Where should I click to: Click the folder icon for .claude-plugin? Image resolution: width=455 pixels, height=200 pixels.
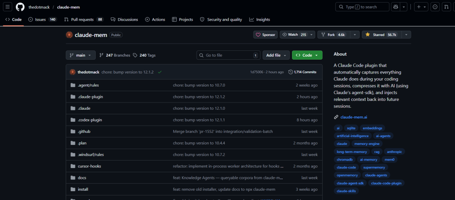pyautogui.click(x=73, y=97)
